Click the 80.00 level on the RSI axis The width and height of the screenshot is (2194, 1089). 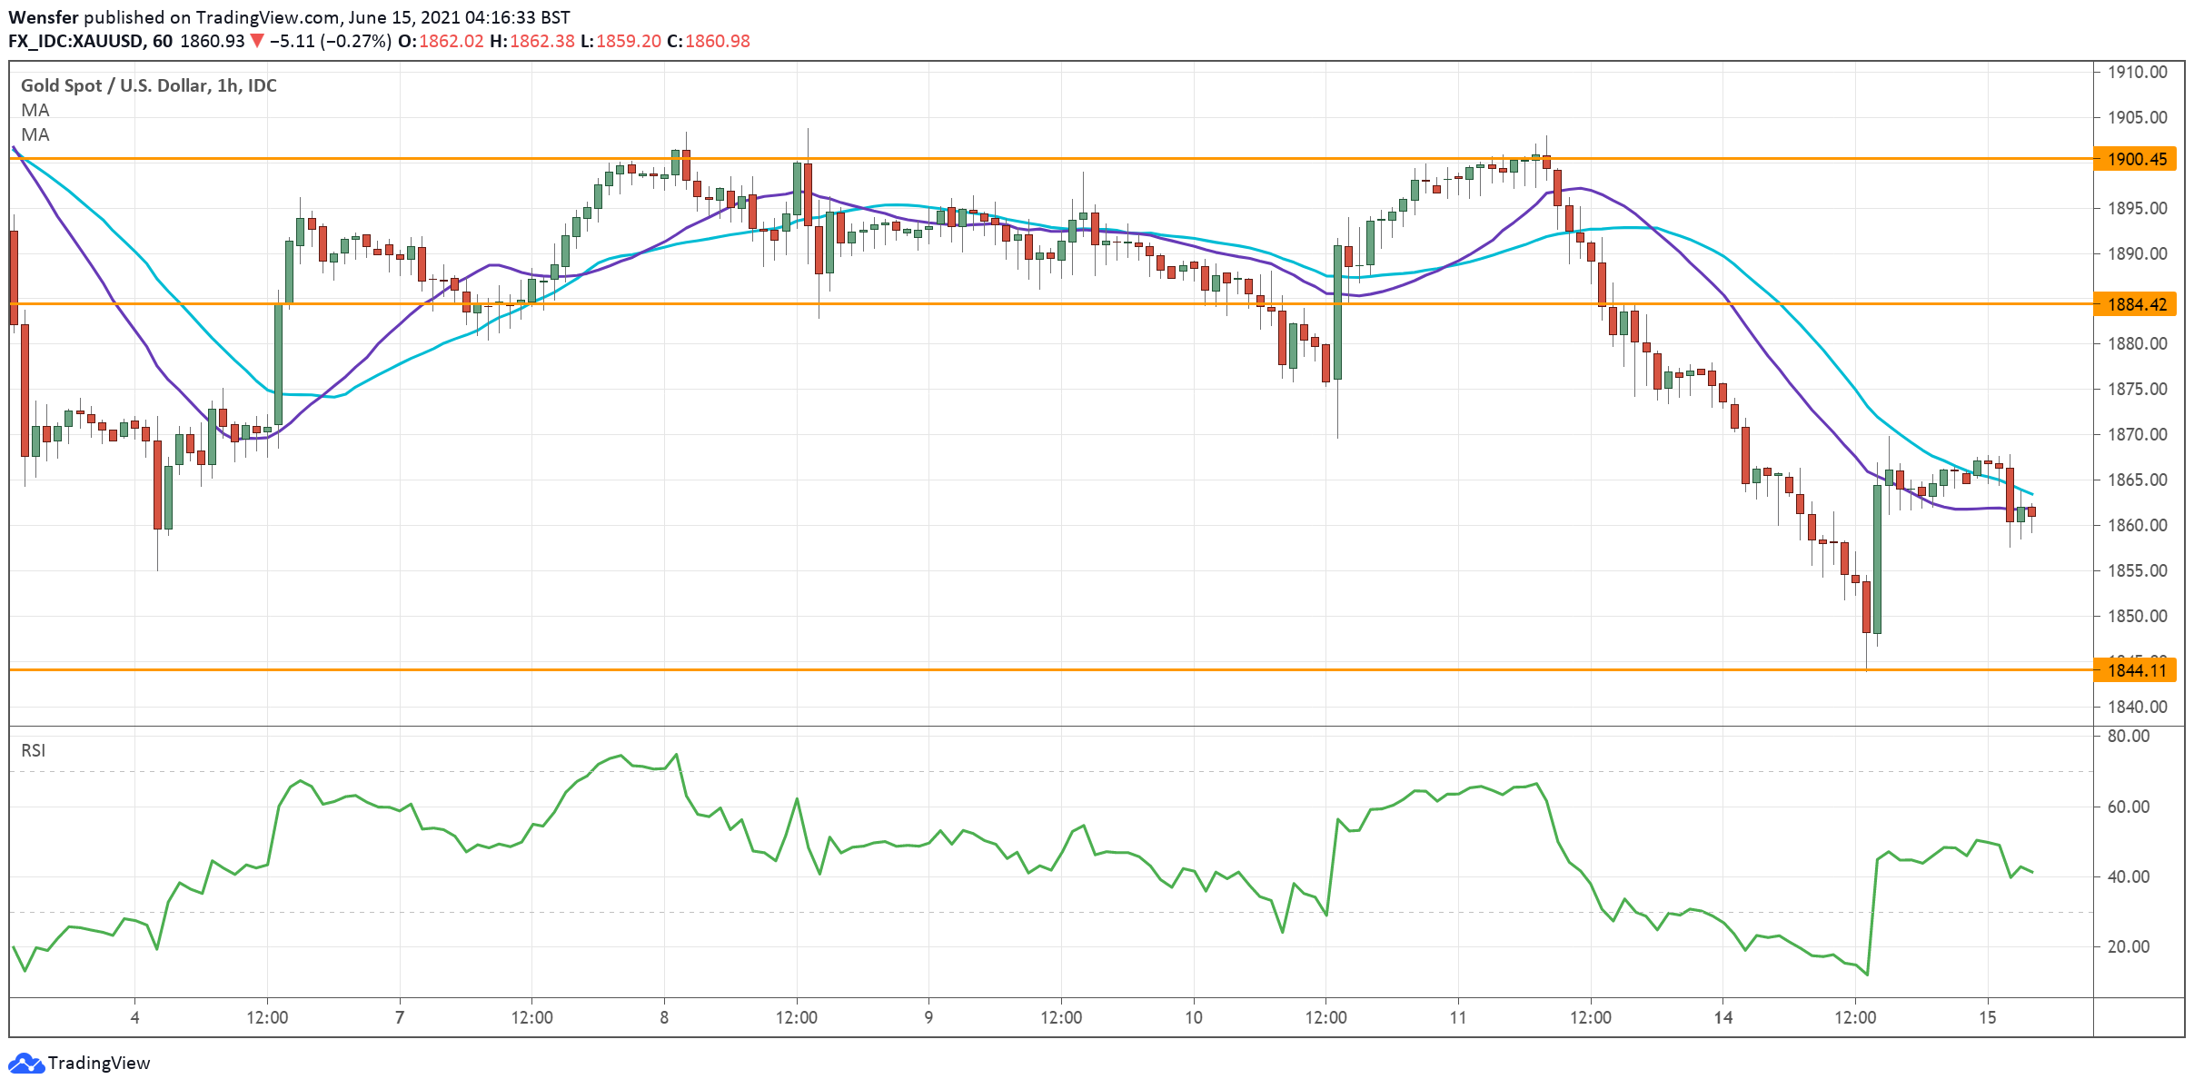pos(2128,736)
